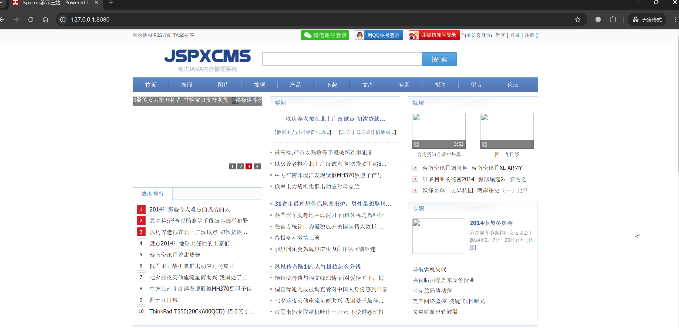Switch slideshow to slide 4
The image size is (679, 328).
point(257,166)
